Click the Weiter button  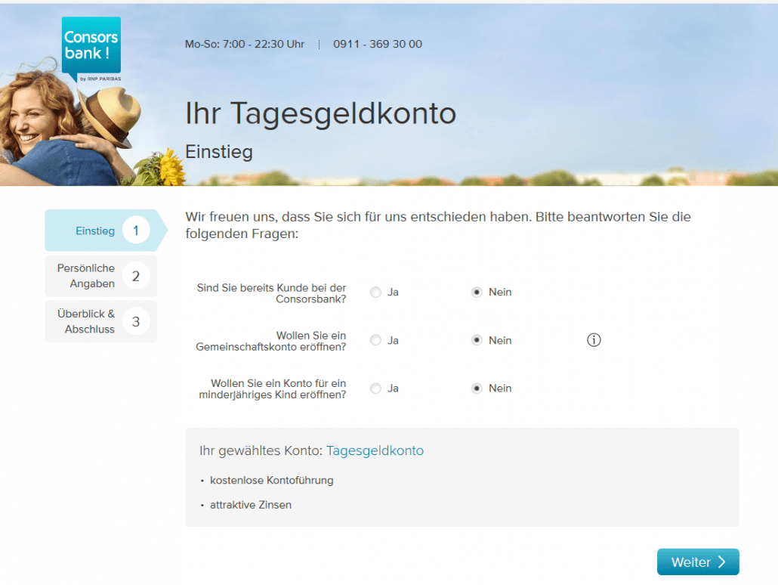(x=698, y=562)
